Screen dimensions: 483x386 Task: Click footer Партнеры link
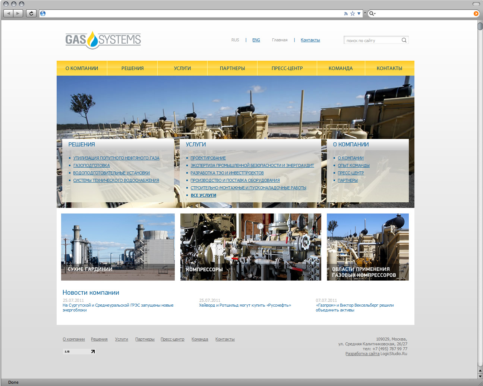point(145,339)
